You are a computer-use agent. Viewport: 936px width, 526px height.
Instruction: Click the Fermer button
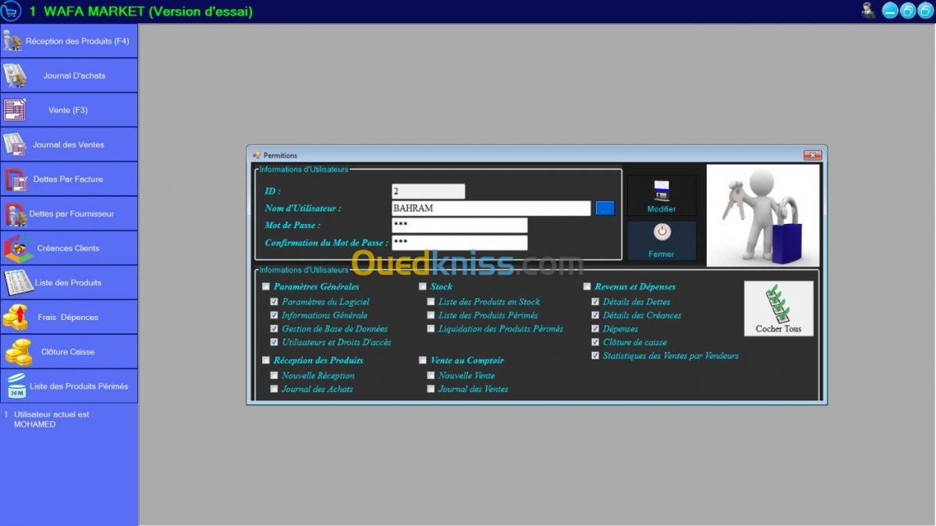click(661, 240)
